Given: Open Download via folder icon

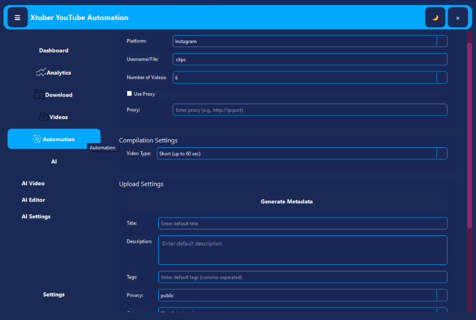Looking at the screenshot, I should pos(39,95).
